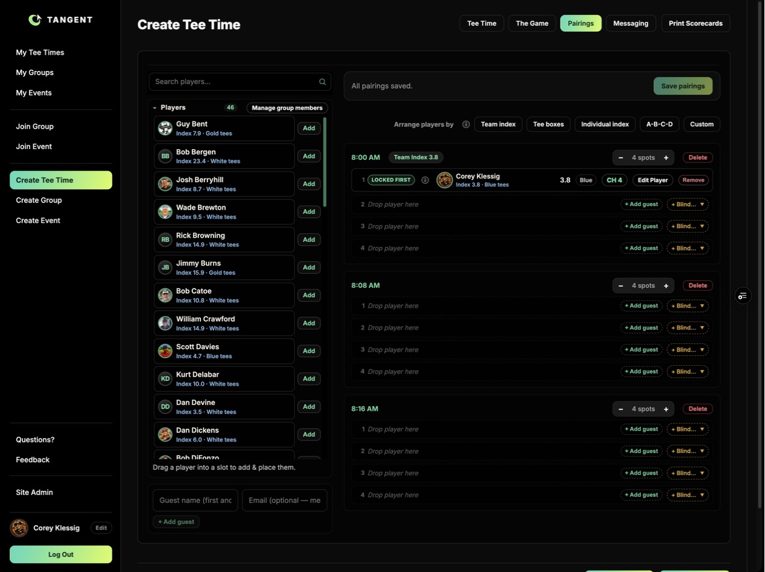Viewport: 765px width, 572px height.
Task: Open The Game tab
Action: click(532, 23)
